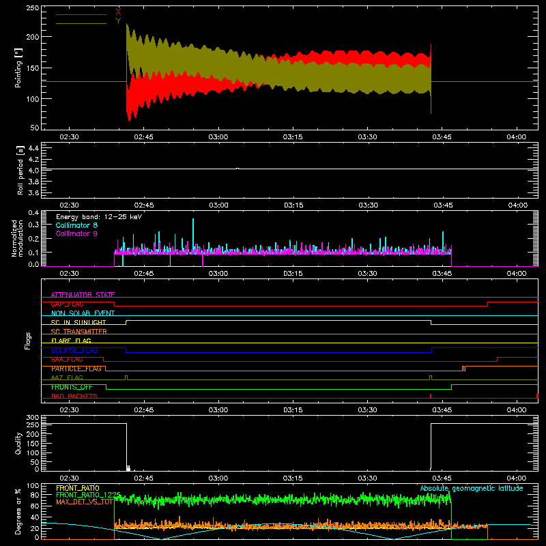Select the orange MAX_DET_VS_TOT legend label
Image resolution: width=546 pixels, height=546 pixels.
pyautogui.click(x=85, y=502)
